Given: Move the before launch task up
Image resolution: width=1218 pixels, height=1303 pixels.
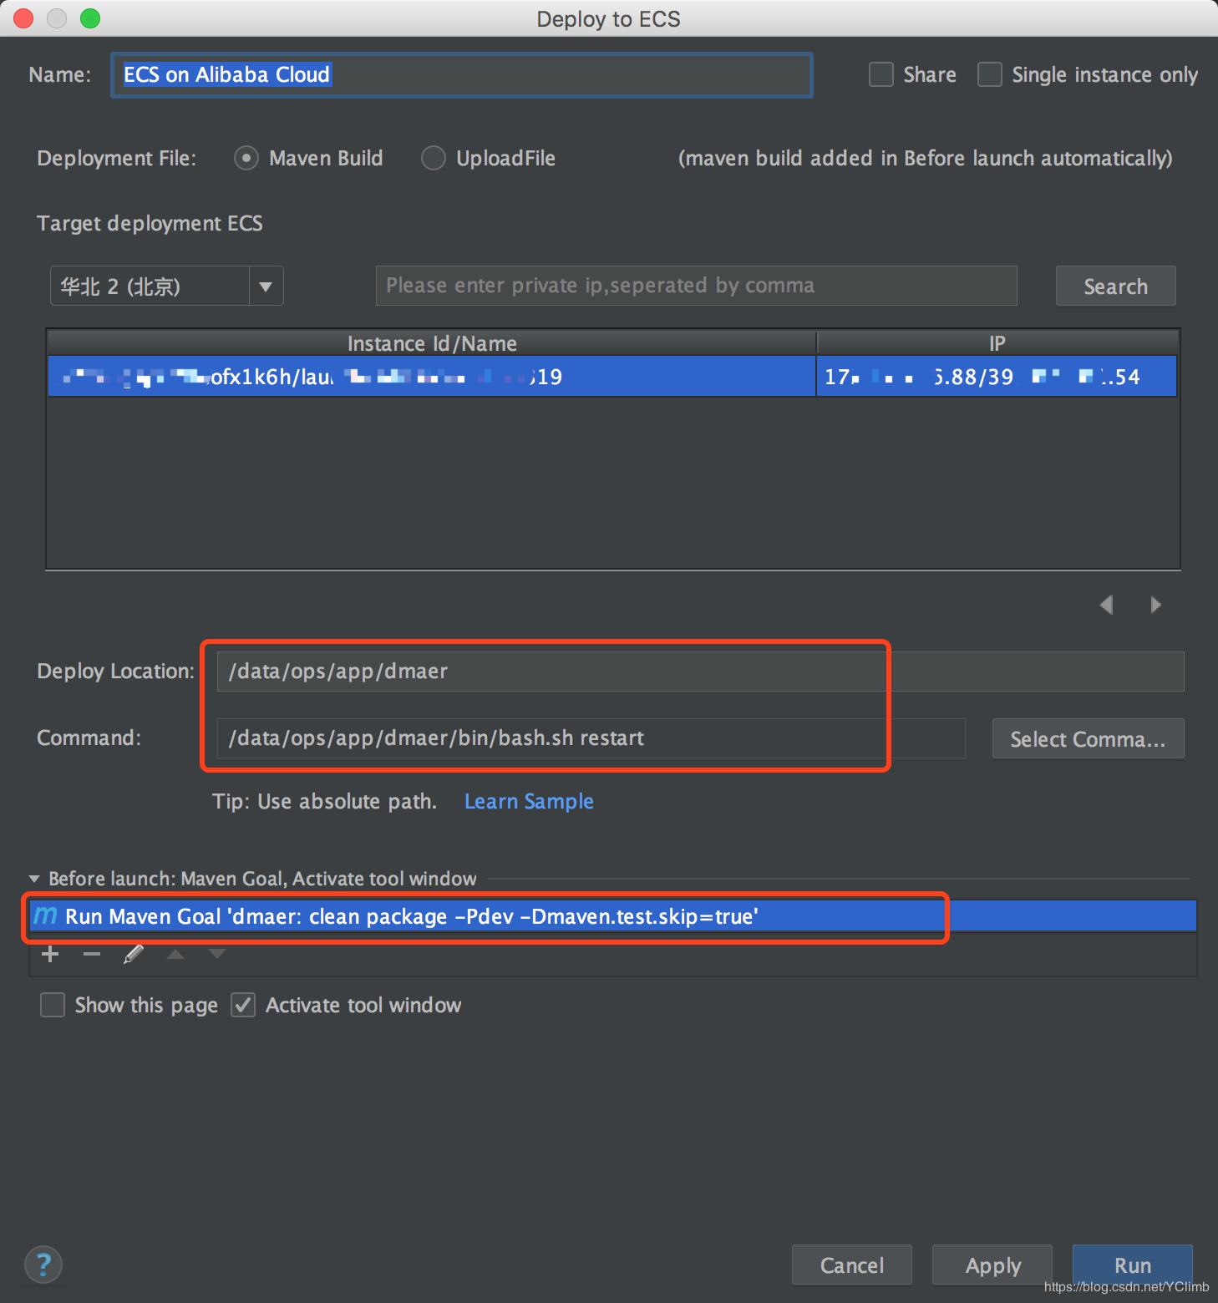Looking at the screenshot, I should (x=175, y=954).
